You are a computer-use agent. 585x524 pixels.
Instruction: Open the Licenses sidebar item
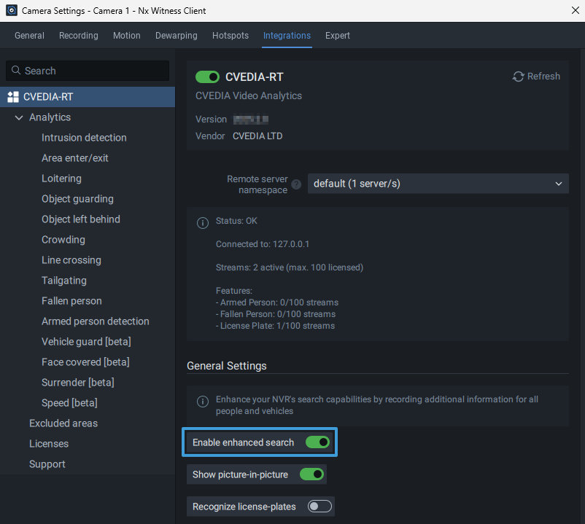[x=49, y=444]
